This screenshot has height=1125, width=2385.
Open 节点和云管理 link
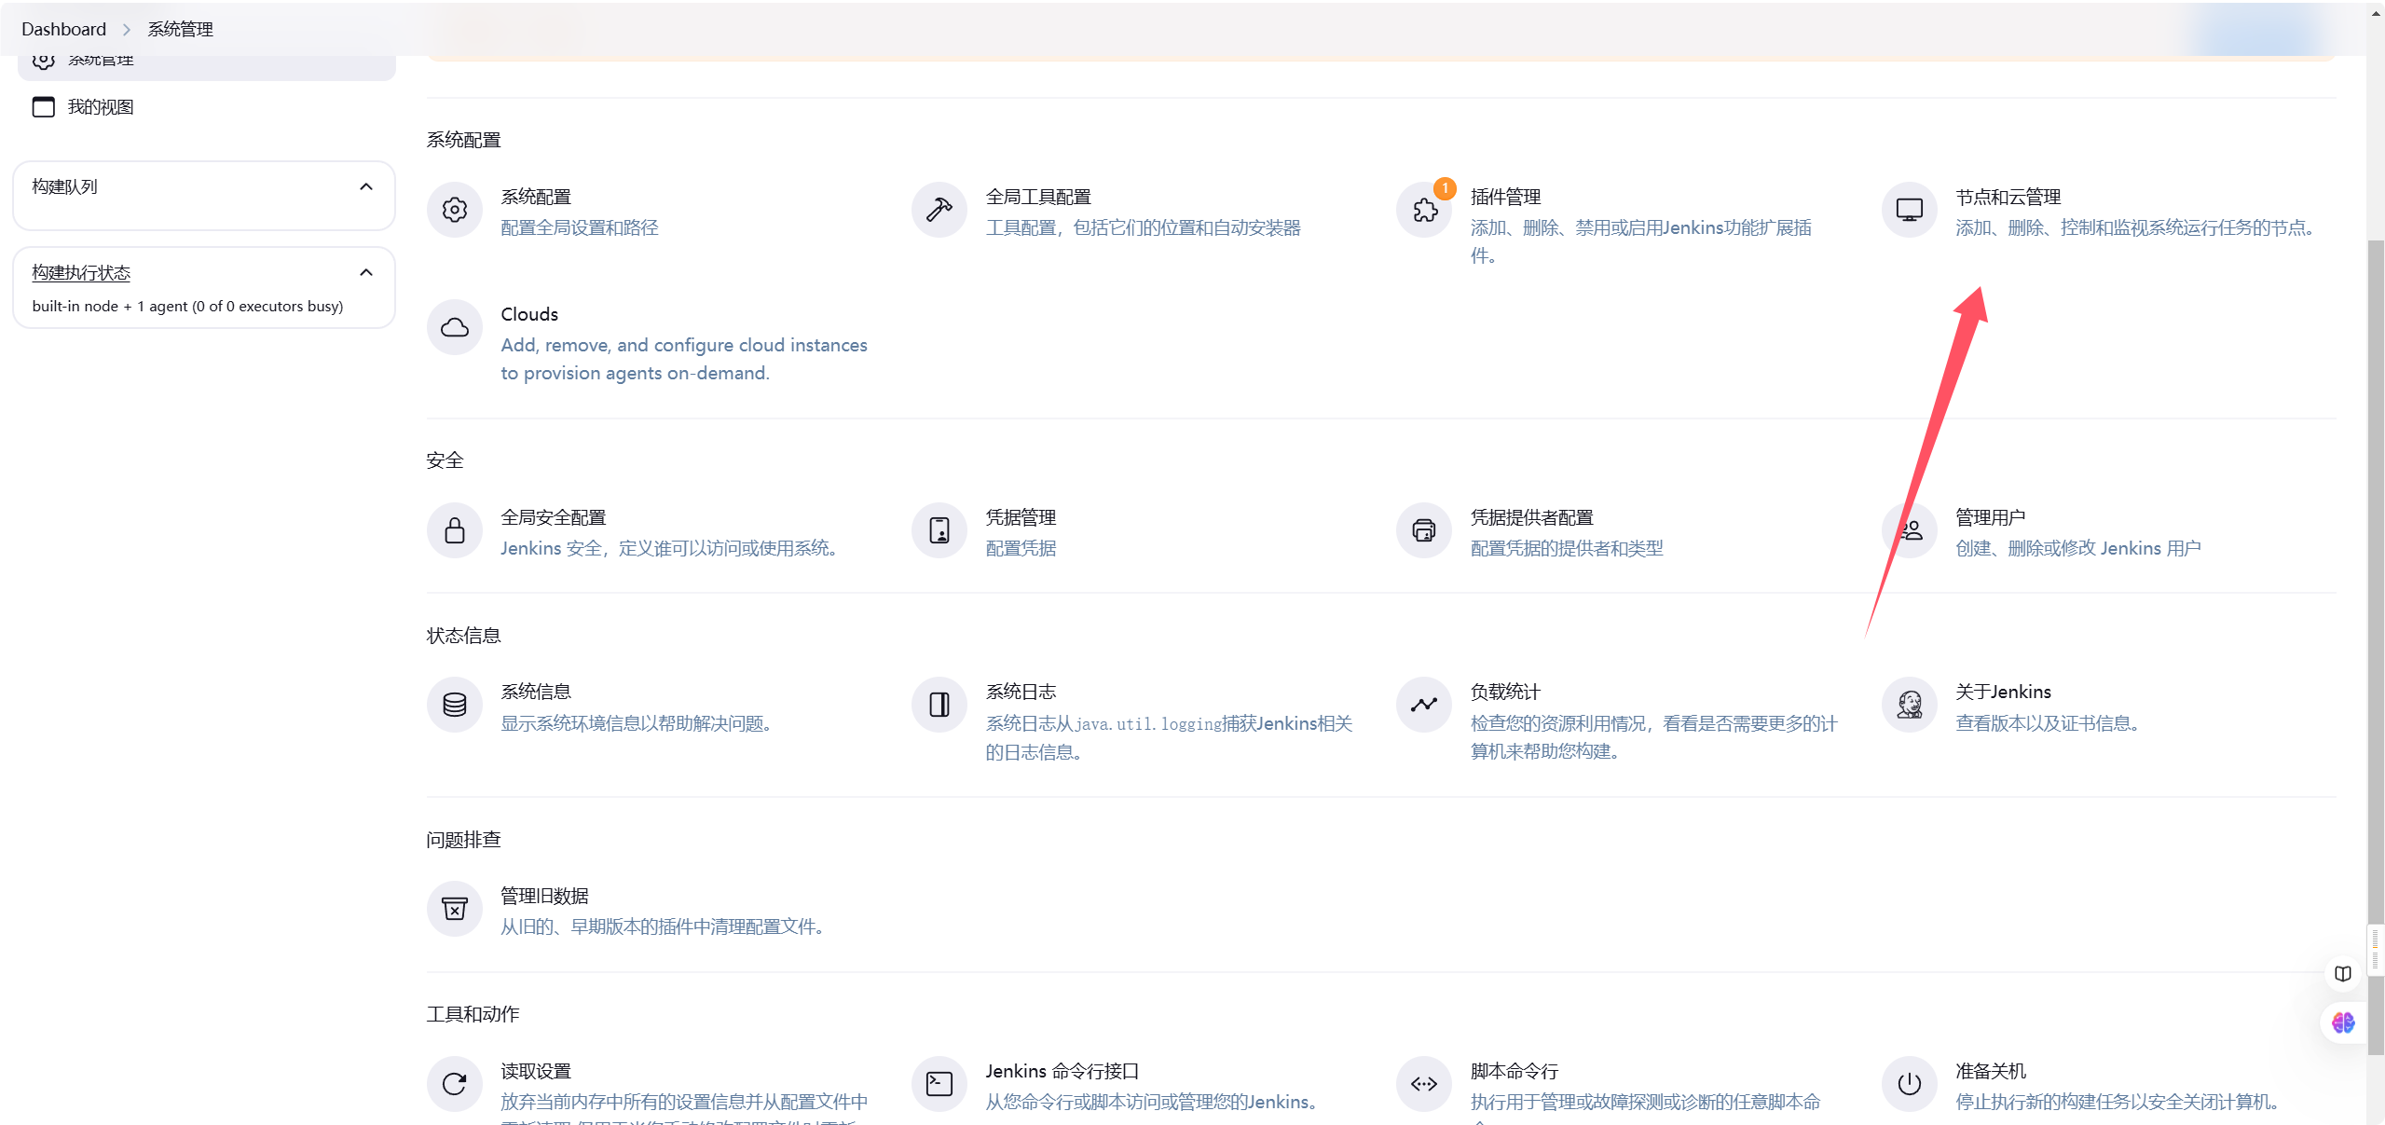(x=2008, y=197)
